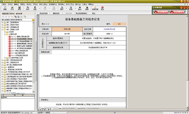Click the orange 工程名称 示例工程 cell

coord(67,29)
